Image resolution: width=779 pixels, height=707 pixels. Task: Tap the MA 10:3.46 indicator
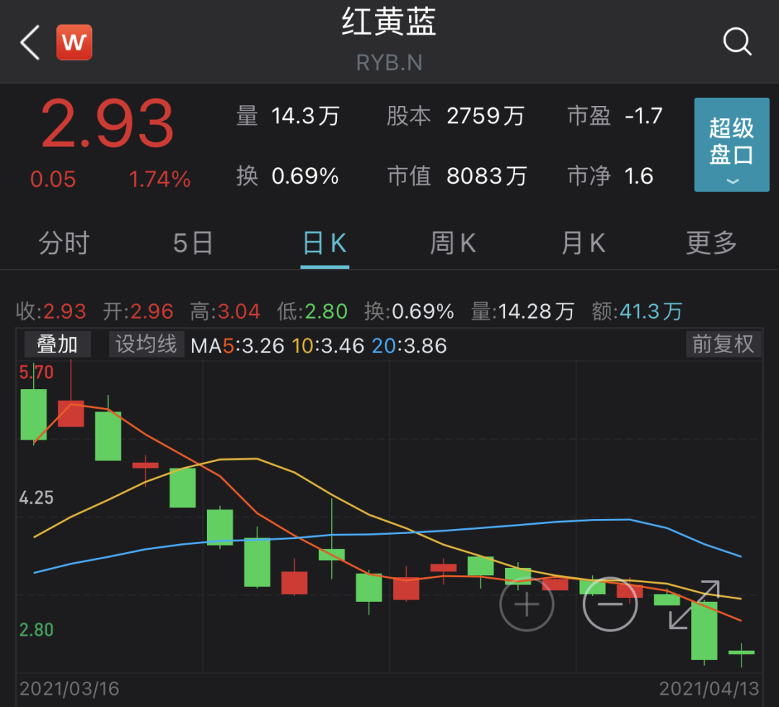[x=328, y=346]
